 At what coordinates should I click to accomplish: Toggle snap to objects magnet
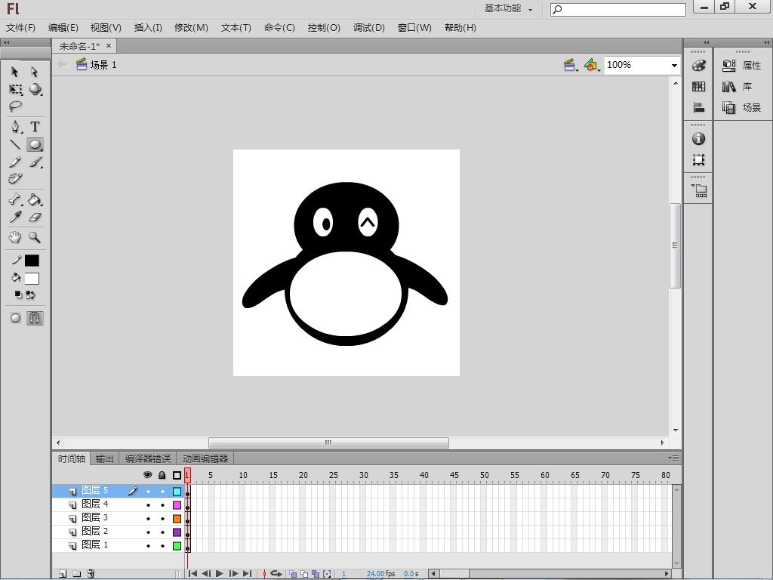(35, 318)
